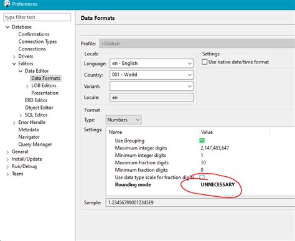Viewport: 295px width, 241px height.
Task: Check Use data type scale for fraction digits
Action: (x=202, y=177)
